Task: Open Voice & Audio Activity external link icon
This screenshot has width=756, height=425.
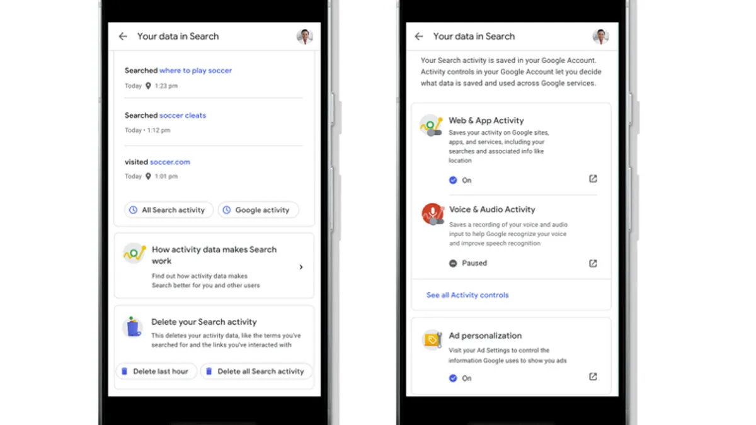Action: click(x=593, y=263)
